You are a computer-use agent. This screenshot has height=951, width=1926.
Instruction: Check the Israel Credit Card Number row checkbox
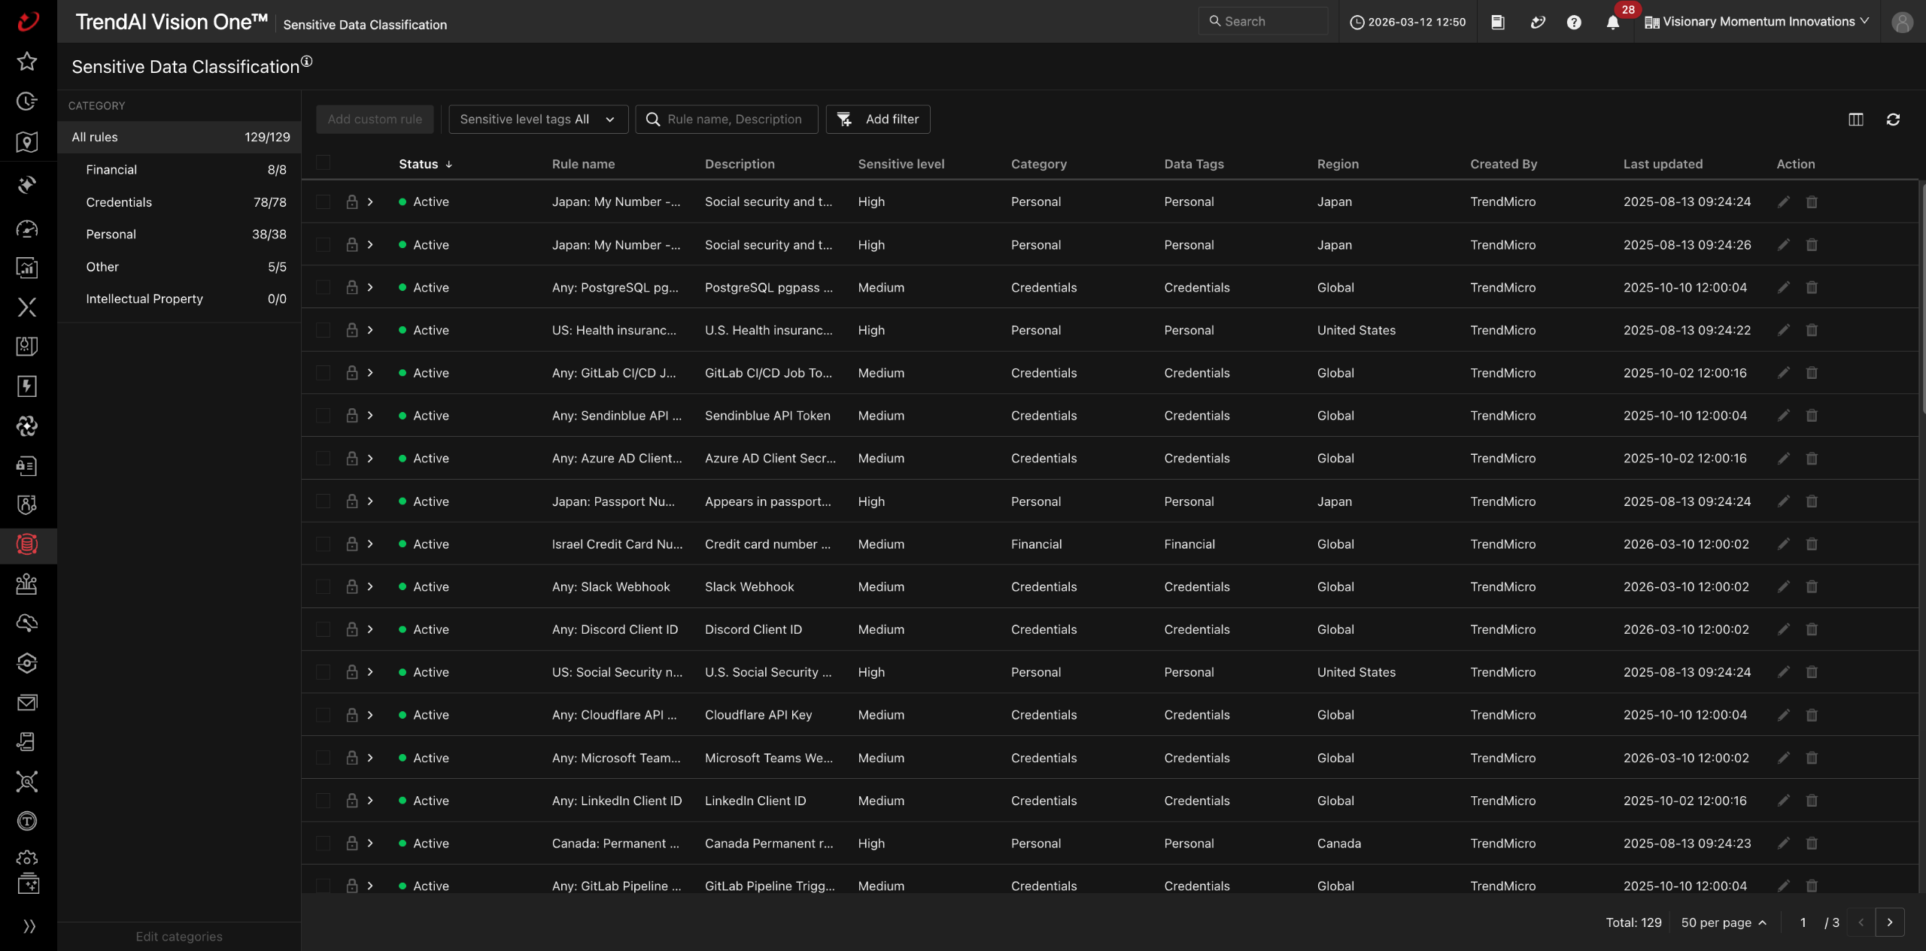[x=324, y=544]
